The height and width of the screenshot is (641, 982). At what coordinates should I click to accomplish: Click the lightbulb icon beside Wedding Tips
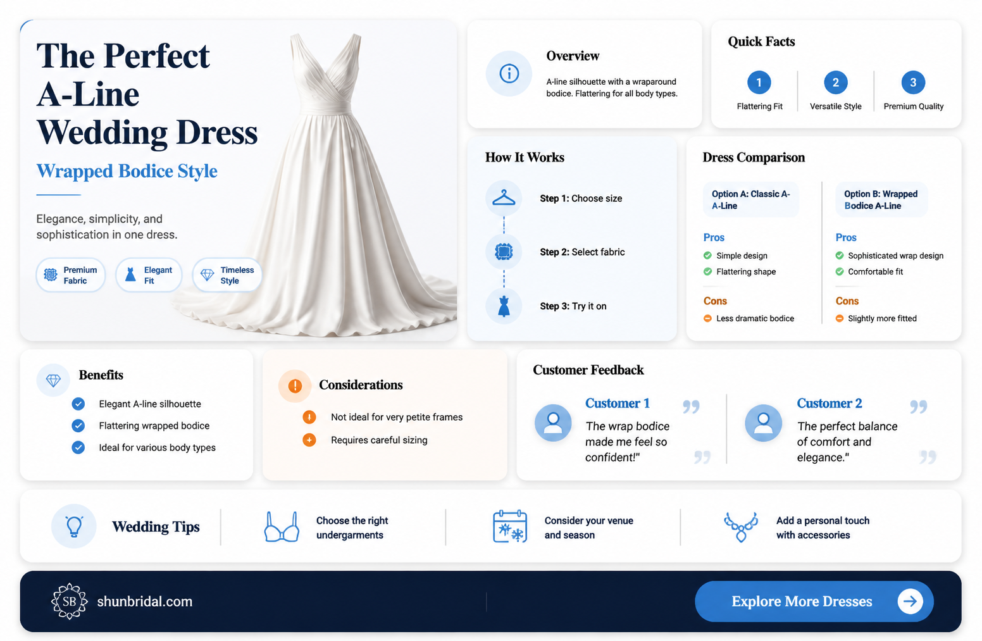tap(74, 526)
